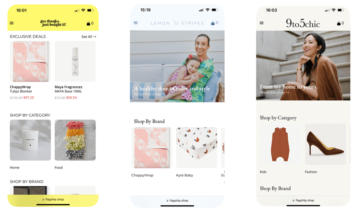Open shopping bag on Lemon Stripes shop

[215, 23]
